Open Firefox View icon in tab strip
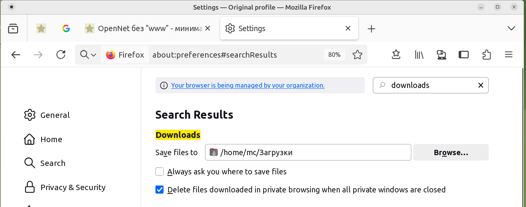This screenshot has width=526, height=207. point(13,28)
